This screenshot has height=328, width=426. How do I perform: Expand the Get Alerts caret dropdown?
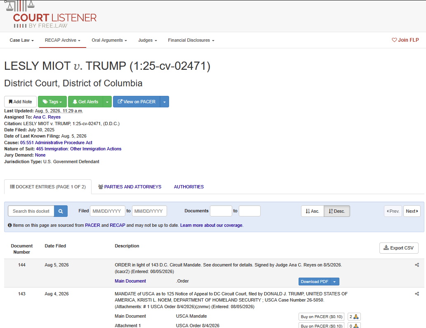tap(107, 102)
